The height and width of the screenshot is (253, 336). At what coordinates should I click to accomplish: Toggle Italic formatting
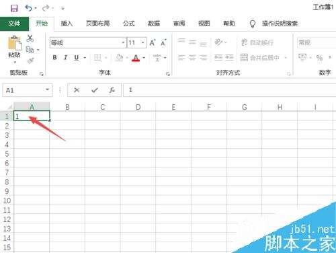click(x=66, y=58)
